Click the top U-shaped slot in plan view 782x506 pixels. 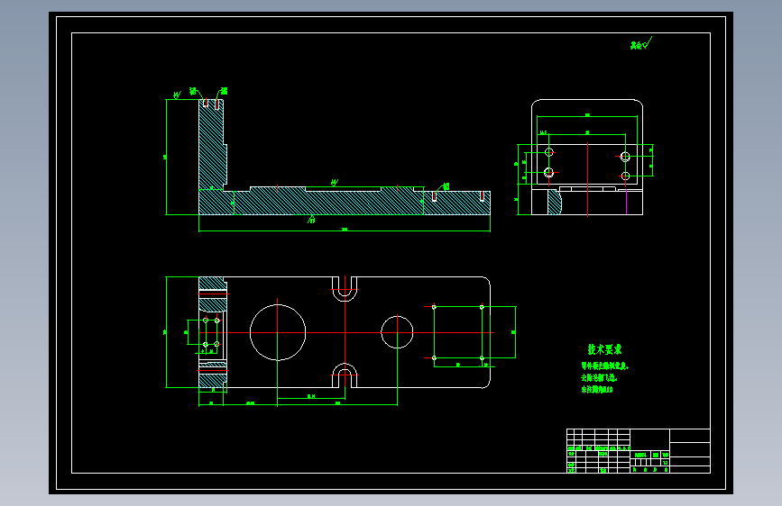(x=345, y=289)
